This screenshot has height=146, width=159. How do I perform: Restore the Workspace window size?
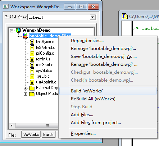(81, 7)
